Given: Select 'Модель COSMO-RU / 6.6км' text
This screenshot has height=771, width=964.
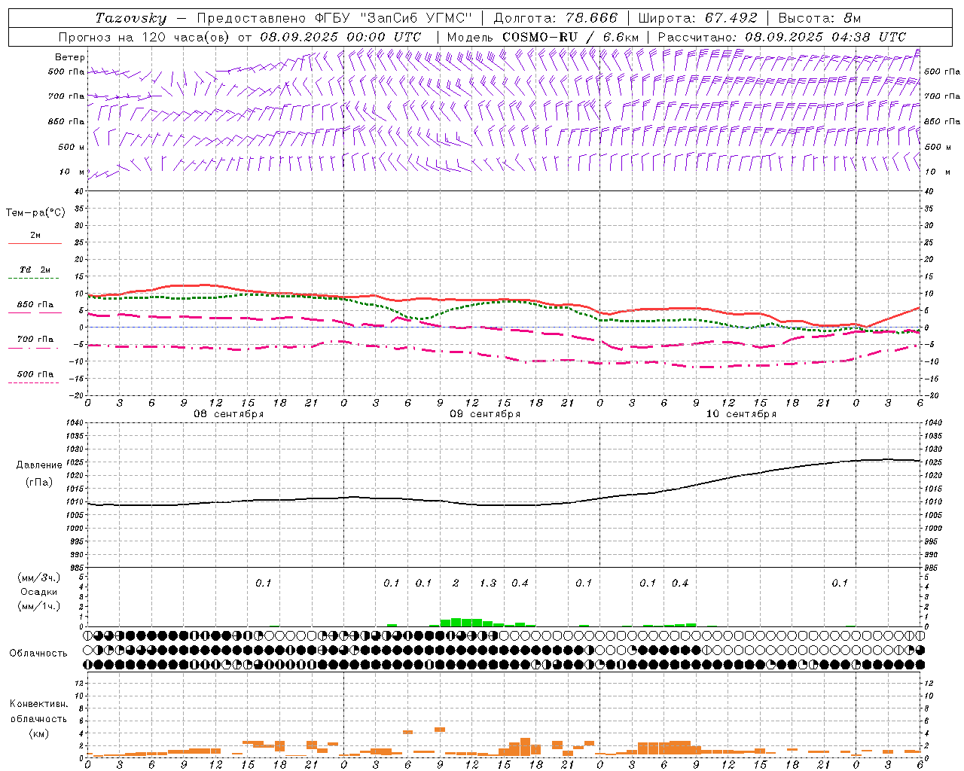Looking at the screenshot, I should pos(543,37).
